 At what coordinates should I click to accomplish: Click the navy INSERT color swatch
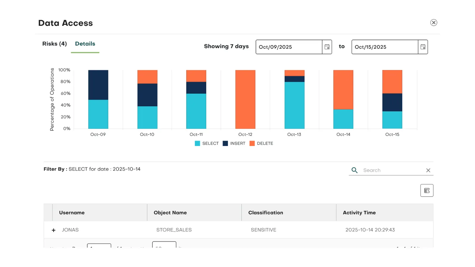[225, 143]
